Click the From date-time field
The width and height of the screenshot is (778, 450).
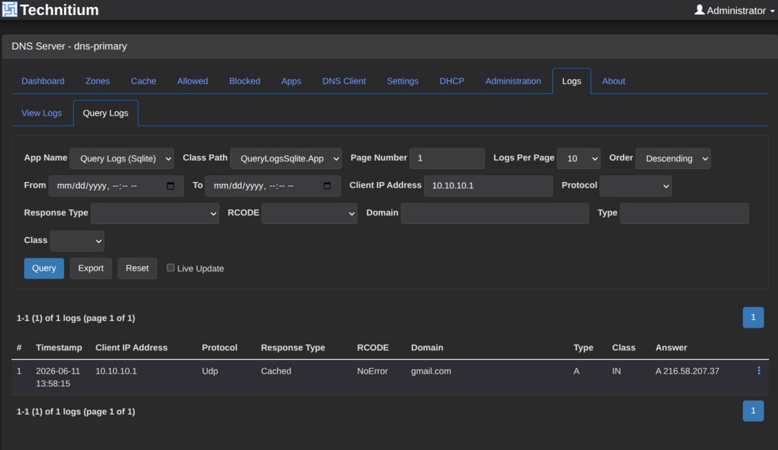(x=116, y=186)
